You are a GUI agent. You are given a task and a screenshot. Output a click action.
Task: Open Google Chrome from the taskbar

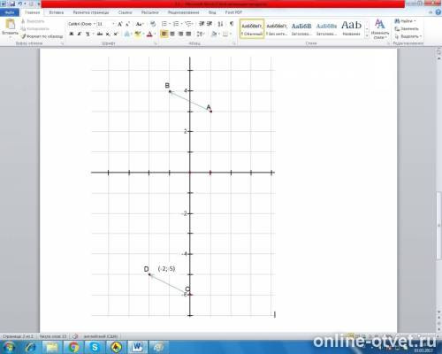pos(74,347)
